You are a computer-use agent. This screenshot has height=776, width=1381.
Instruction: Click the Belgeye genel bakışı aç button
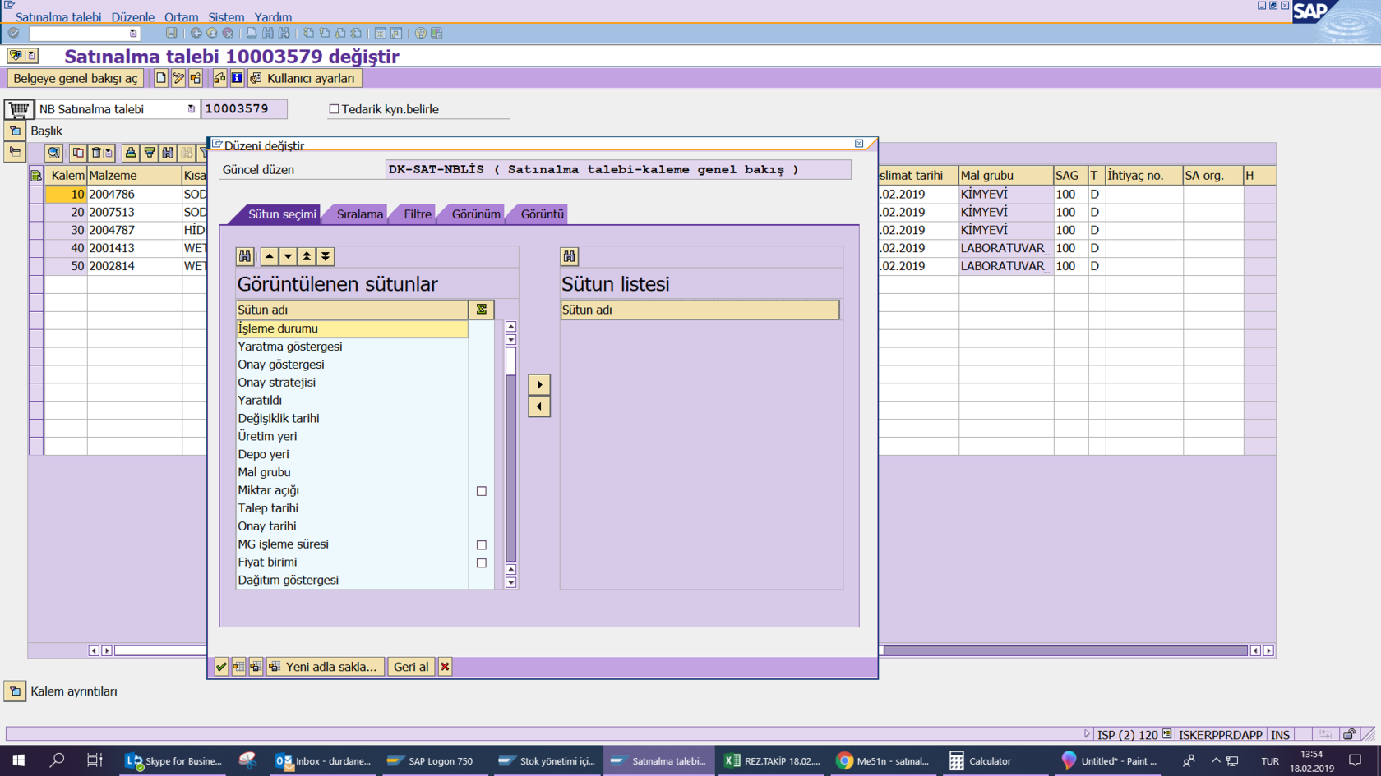point(76,78)
